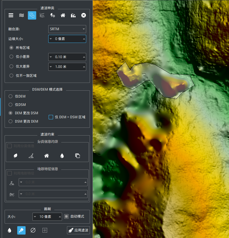Decrease 边缘大小 value with down arrow
Image resolution: width=229 pixels, height=238 pixels.
51,39
